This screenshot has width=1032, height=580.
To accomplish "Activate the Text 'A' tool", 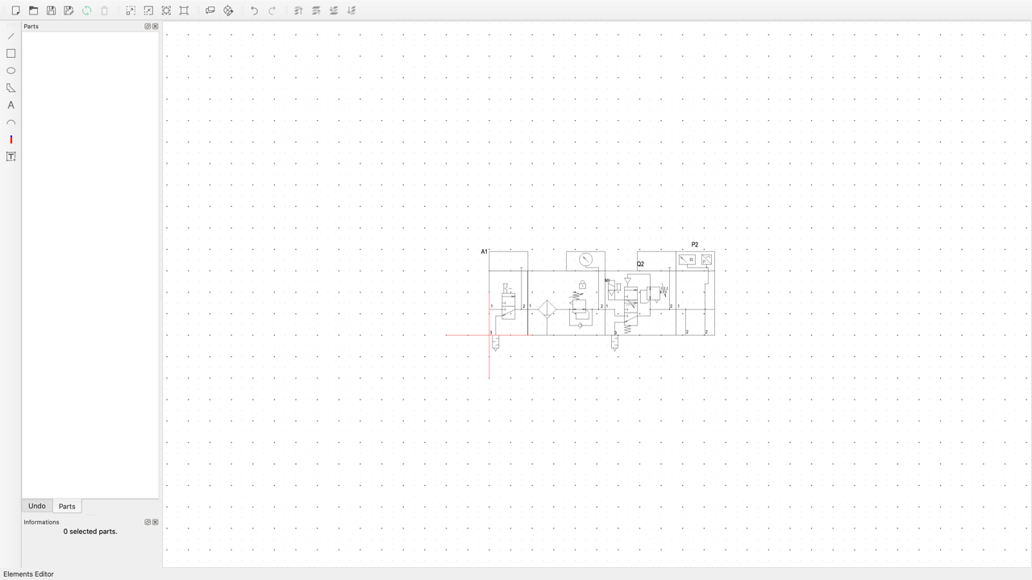I will [x=11, y=106].
